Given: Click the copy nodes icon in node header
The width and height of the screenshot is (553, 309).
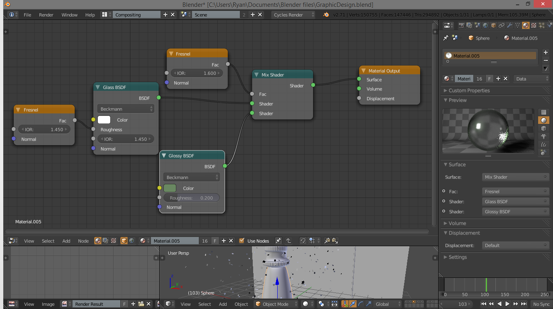Looking at the screenshot, I should coord(327,241).
